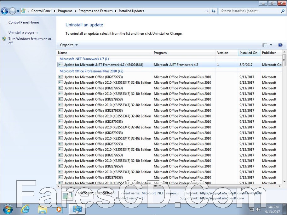Open the address bar history dropdown
The height and width of the screenshot is (215, 287).
207,11
